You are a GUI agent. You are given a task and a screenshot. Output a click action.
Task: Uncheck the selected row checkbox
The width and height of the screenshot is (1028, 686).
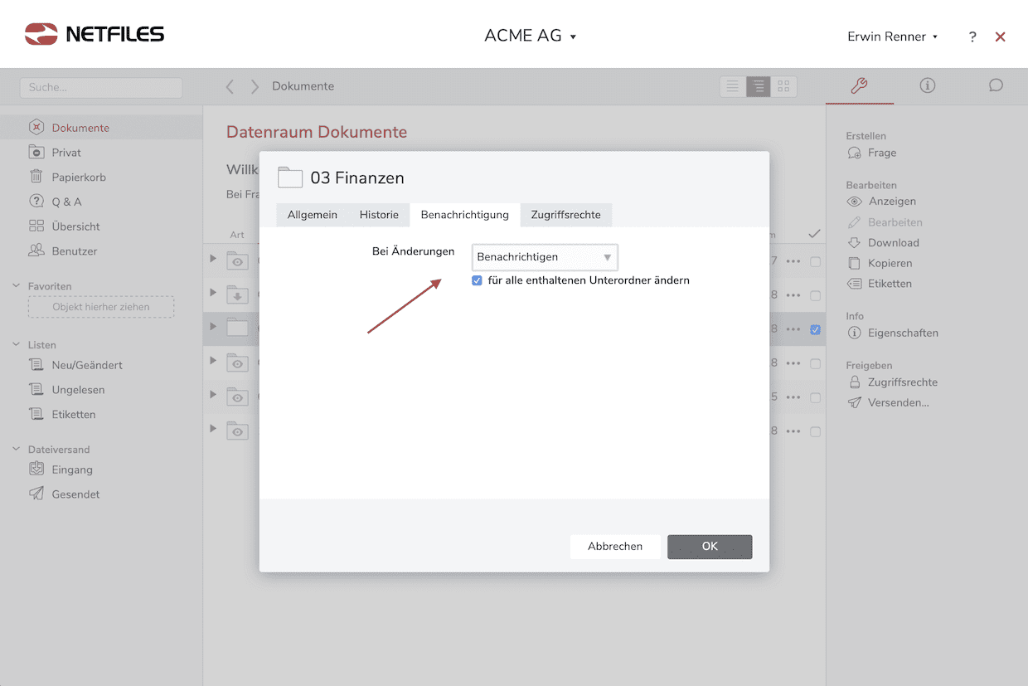[815, 329]
